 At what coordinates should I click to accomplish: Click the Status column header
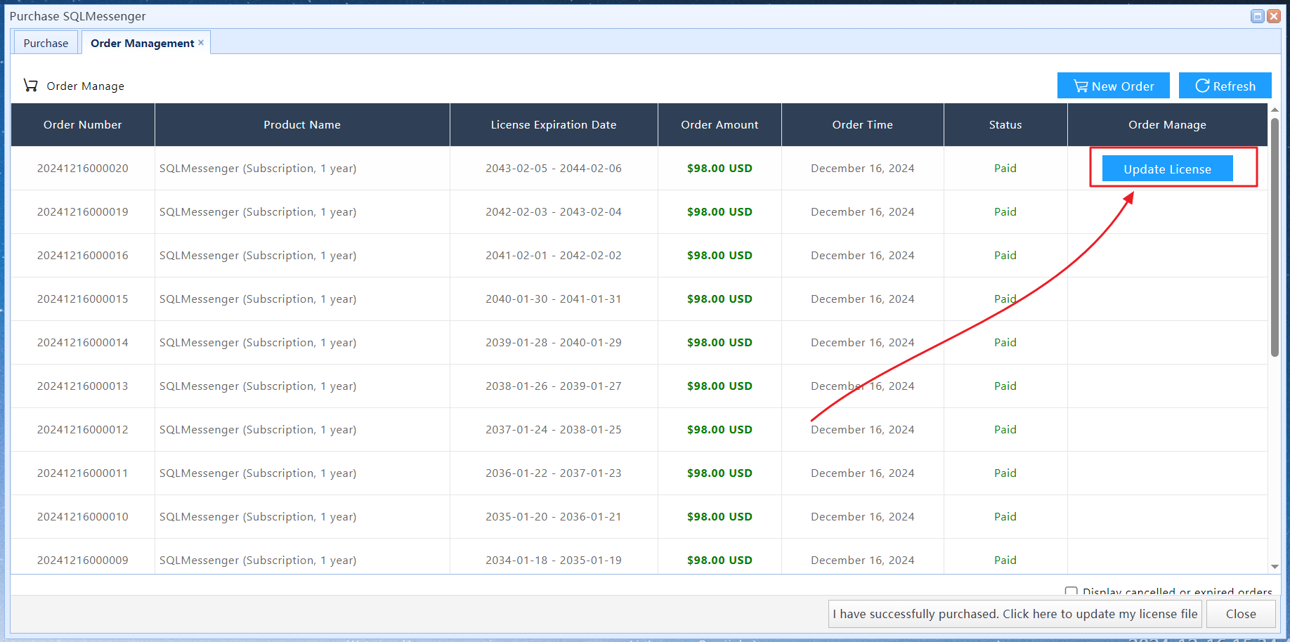click(x=1005, y=124)
